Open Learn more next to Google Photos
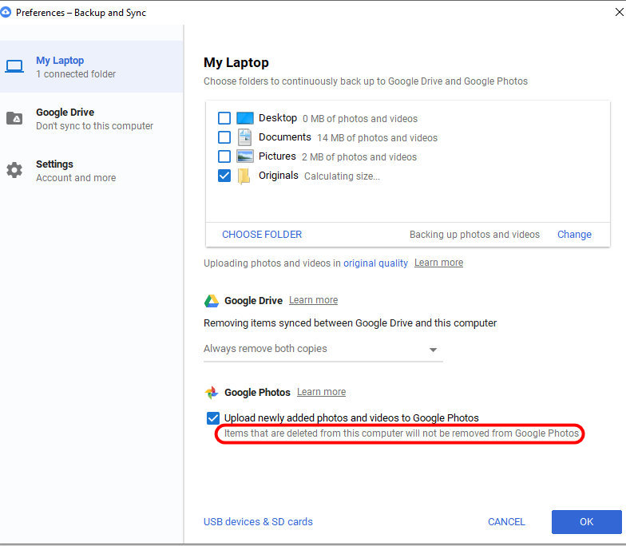626x546 pixels. [x=321, y=392]
